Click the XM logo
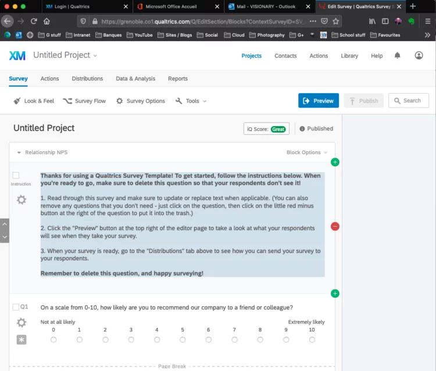 tap(17, 56)
